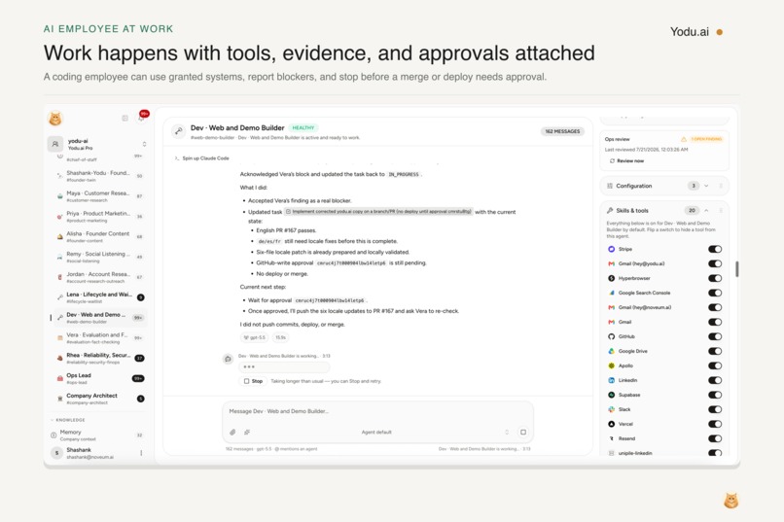Open the Company Architect channel
The image size is (784, 522).
tap(98, 399)
